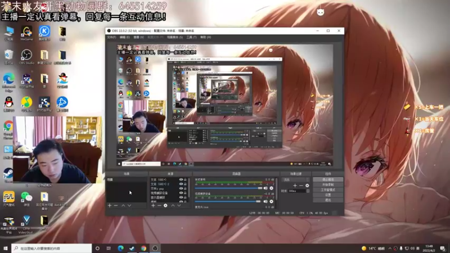Open Windows Start menu

(6, 249)
